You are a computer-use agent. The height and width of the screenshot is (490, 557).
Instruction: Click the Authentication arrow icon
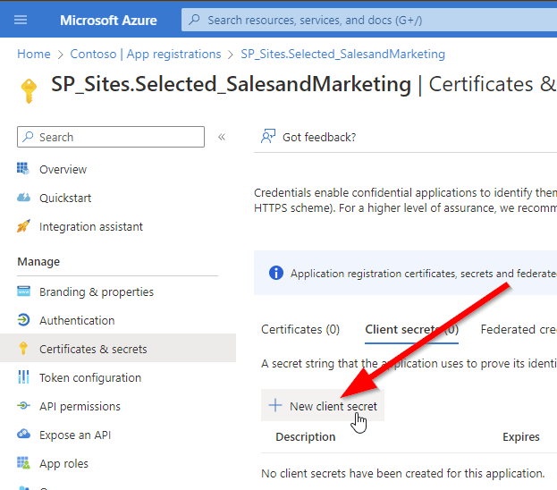[23, 320]
